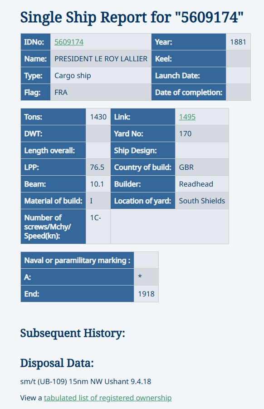Click the Disposal Data heading

pos(57,363)
